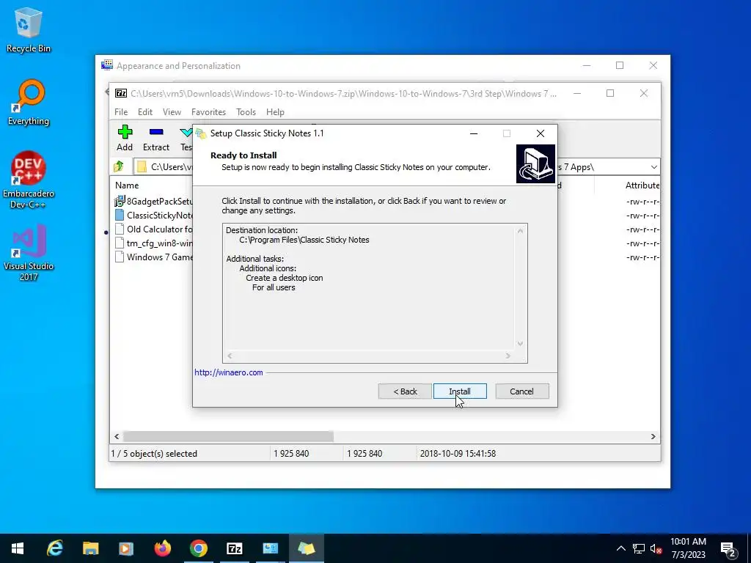Open the File menu in 7-Zip
Image resolution: width=751 pixels, height=563 pixels.
click(121, 112)
